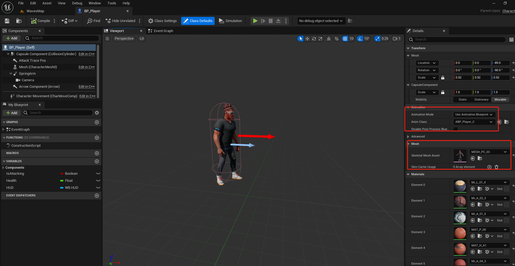Open Class Defaults
This screenshot has width=515, height=266.
point(198,21)
